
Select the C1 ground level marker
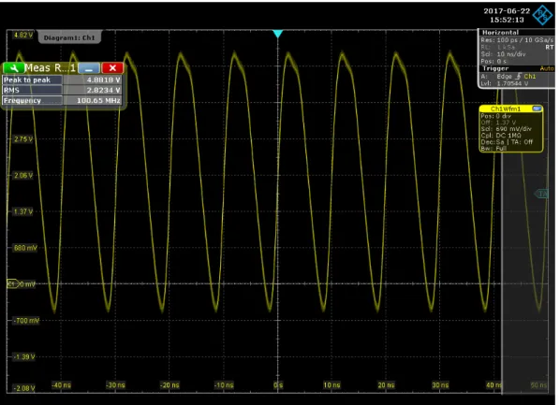tap(13, 284)
